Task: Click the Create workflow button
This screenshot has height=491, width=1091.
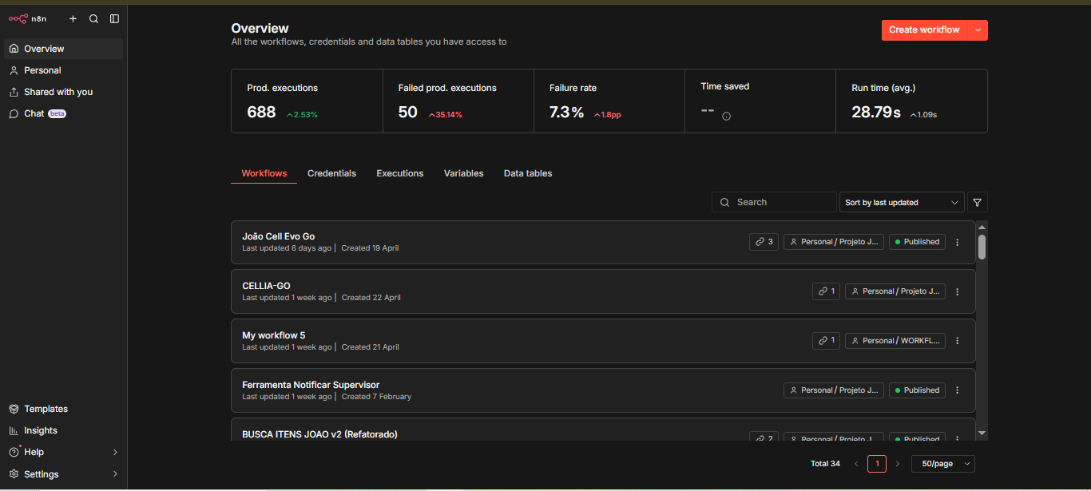Action: 923,30
